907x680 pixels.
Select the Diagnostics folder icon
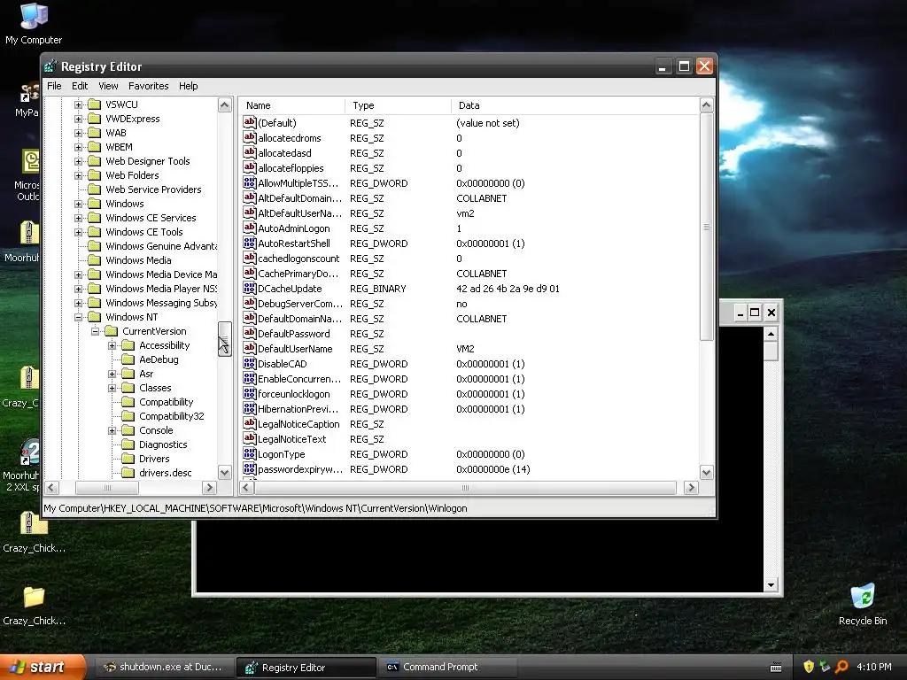click(x=128, y=444)
